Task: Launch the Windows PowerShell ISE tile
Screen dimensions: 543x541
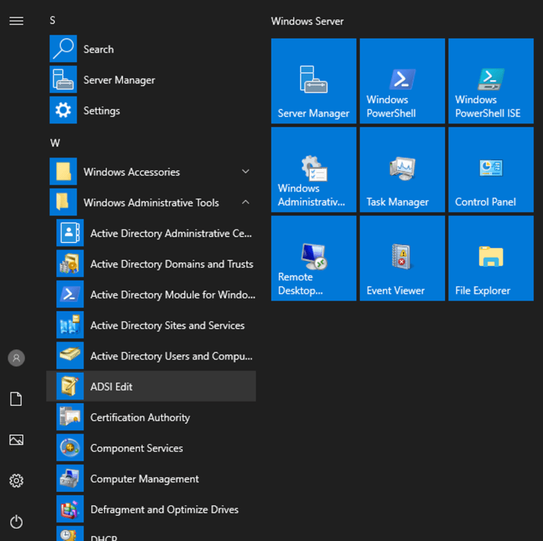Action: [491, 81]
